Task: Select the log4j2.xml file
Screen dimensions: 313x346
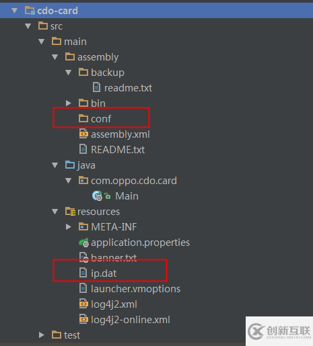Action: pos(108,304)
